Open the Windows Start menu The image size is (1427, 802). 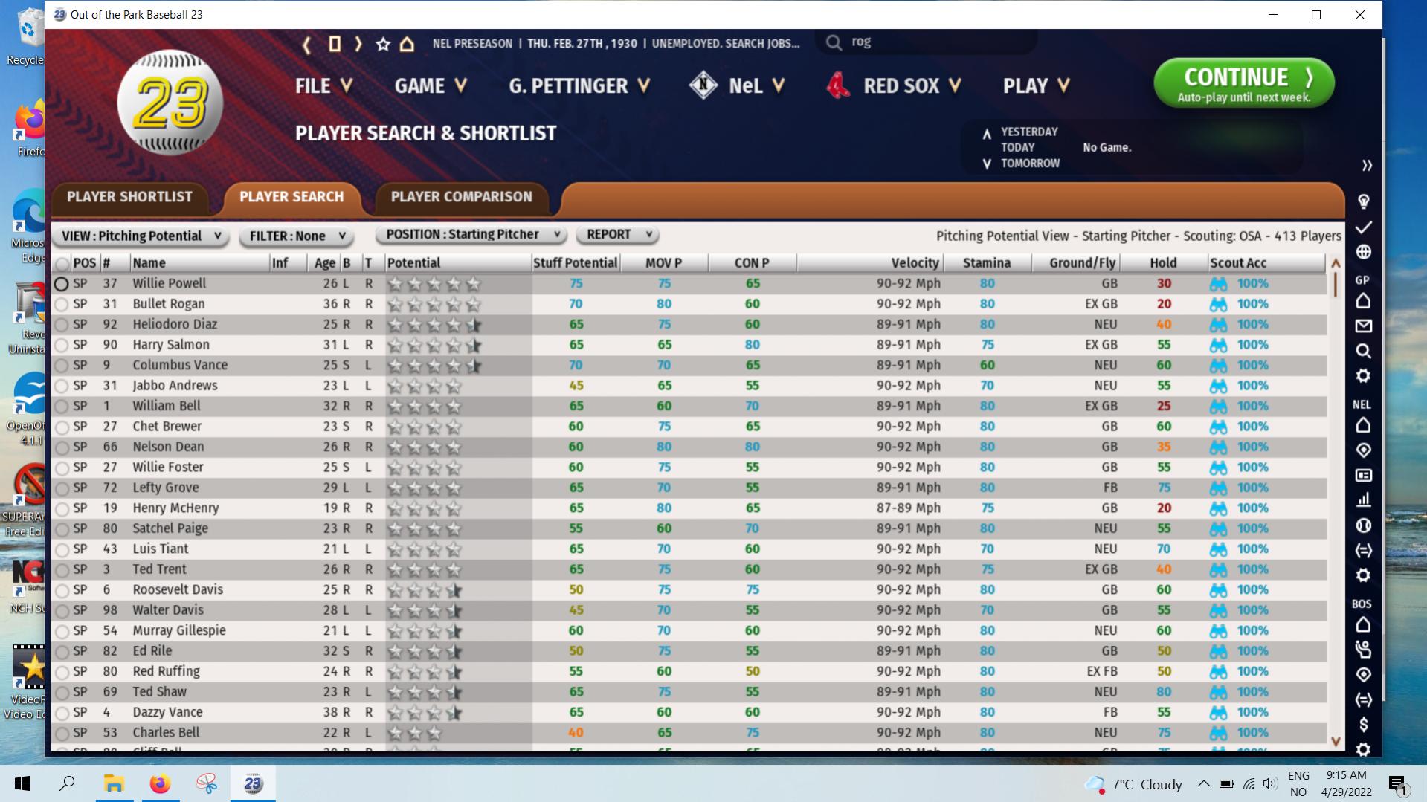click(x=22, y=783)
